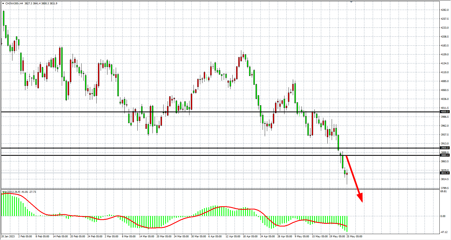
Task: Click the 12 Apr 05:00 time label
Action: pyautogui.click(x=233, y=236)
